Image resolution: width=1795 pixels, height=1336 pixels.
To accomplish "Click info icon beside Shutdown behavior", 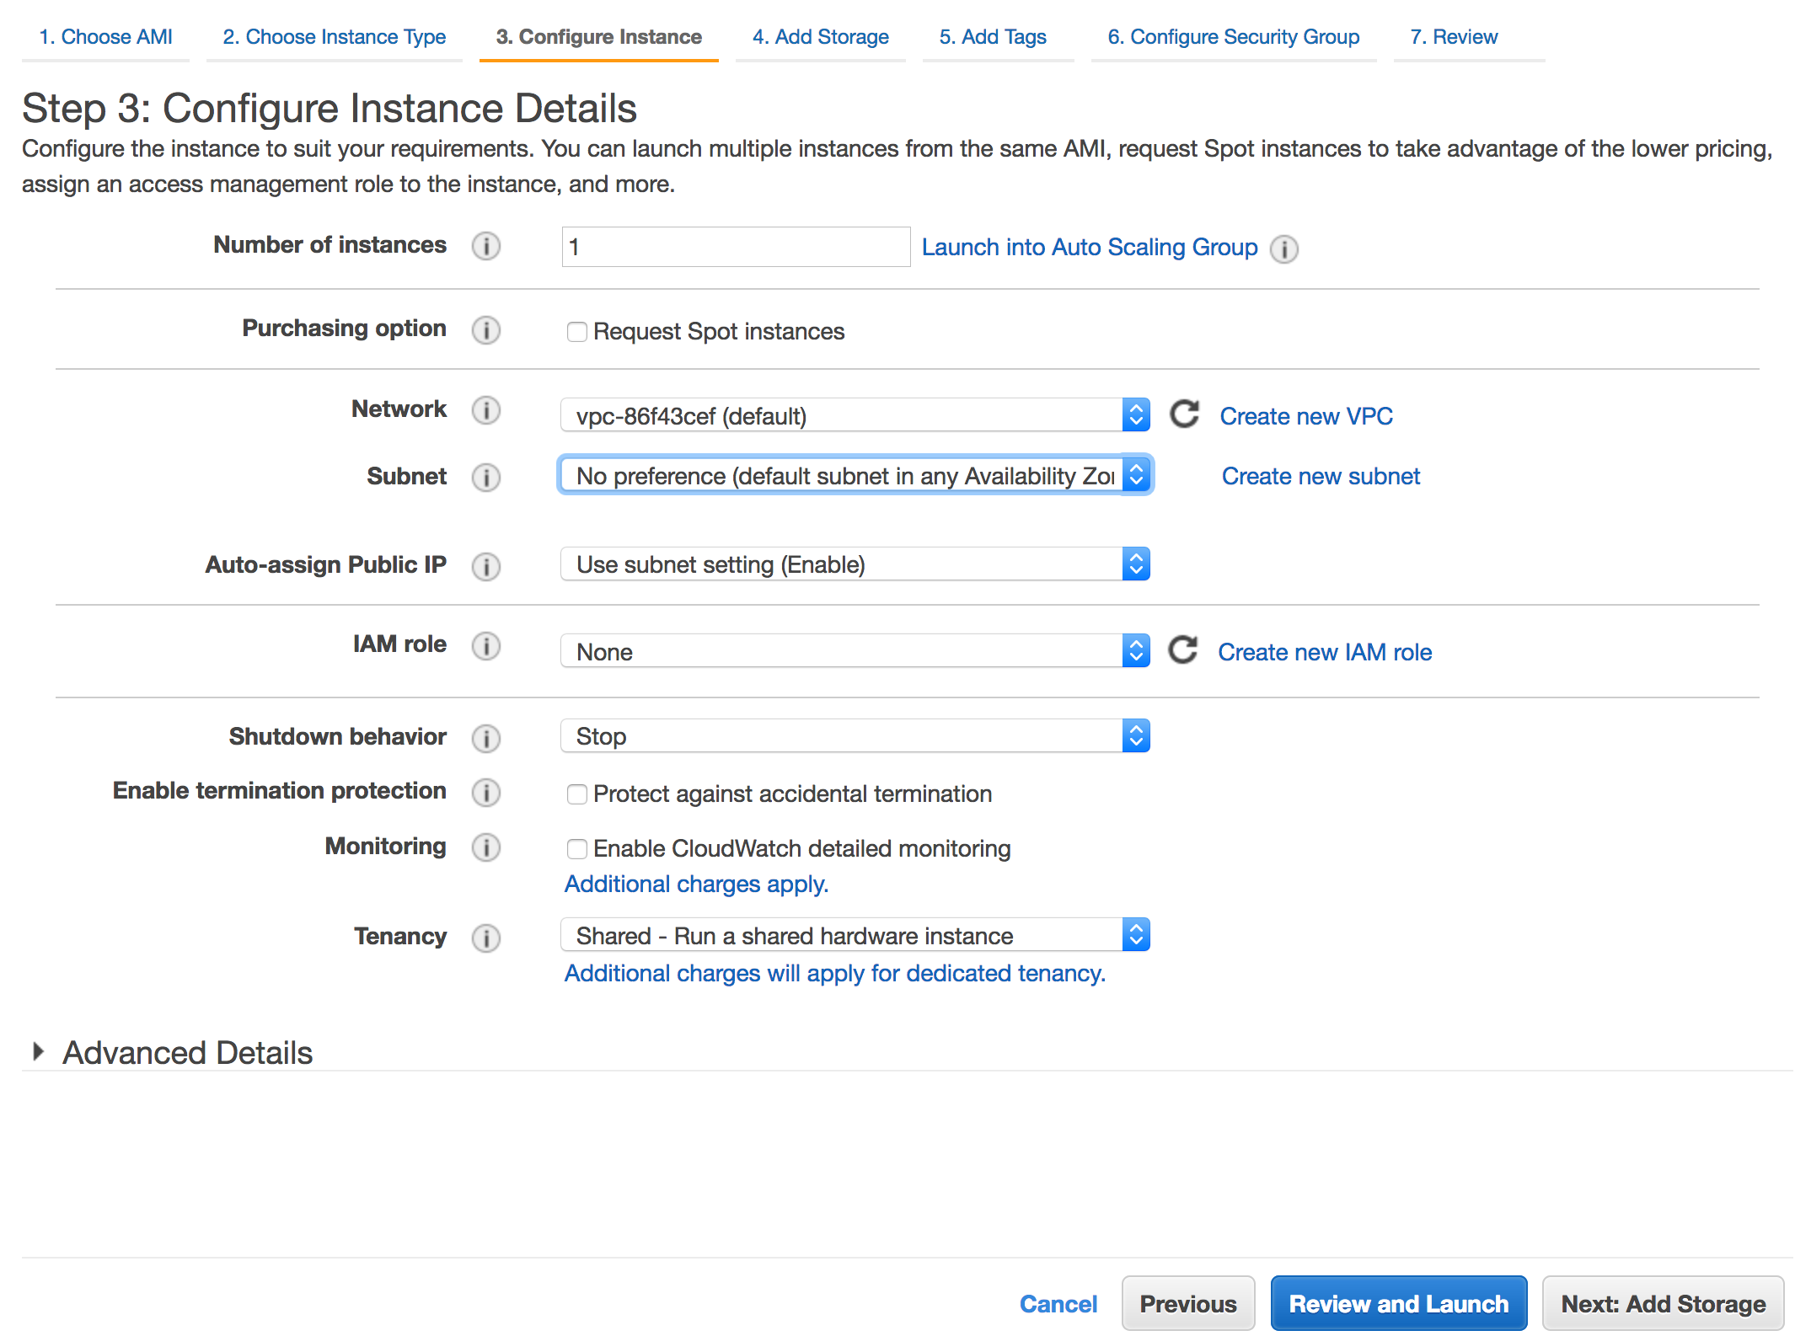I will click(x=485, y=738).
